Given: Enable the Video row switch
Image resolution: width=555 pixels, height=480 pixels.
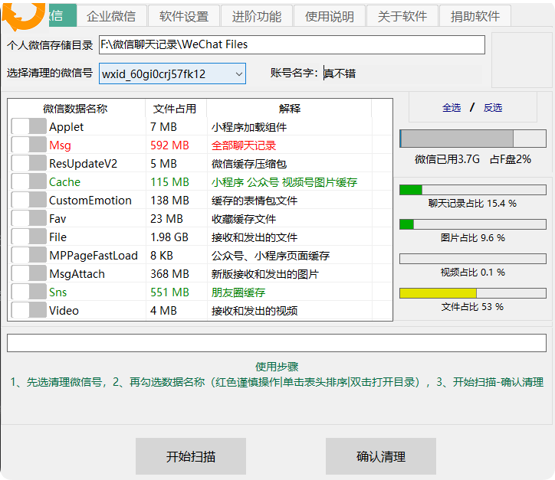Looking at the screenshot, I should click(28, 310).
